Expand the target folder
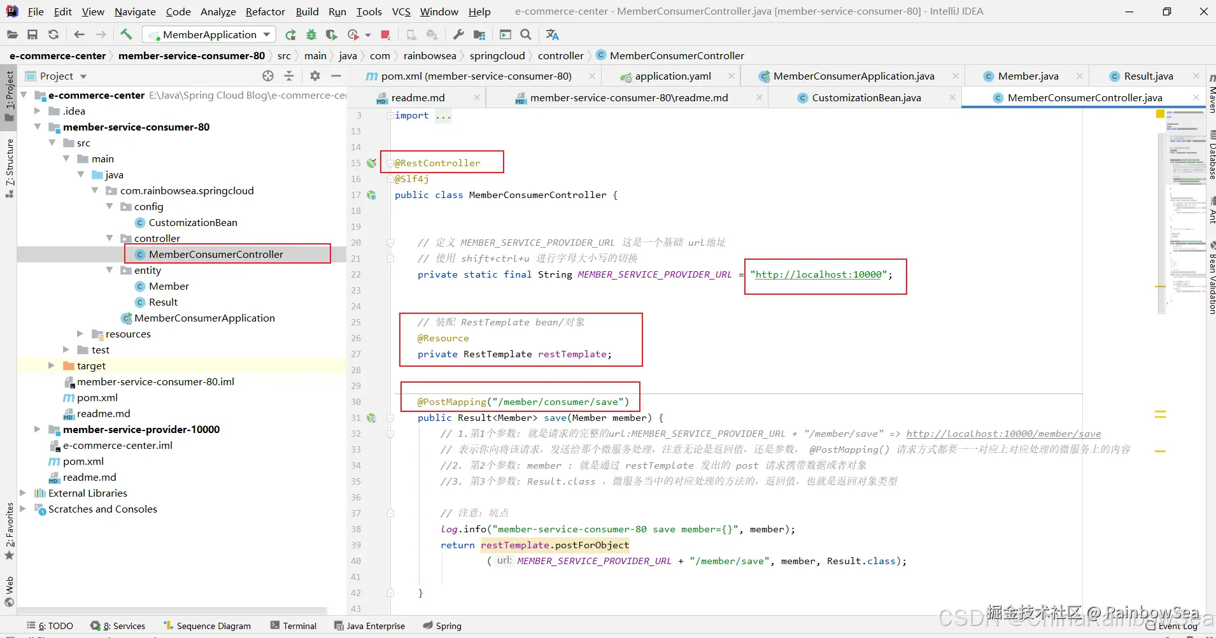The height and width of the screenshot is (638, 1216). click(52, 365)
